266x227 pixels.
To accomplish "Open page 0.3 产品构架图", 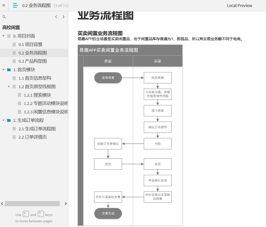I will click(x=33, y=61).
